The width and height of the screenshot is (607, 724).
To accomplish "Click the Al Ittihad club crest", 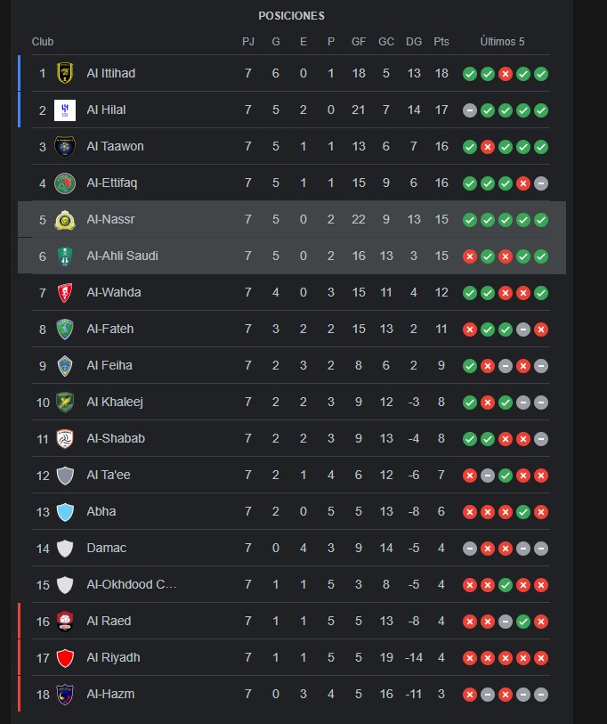I will click(65, 73).
